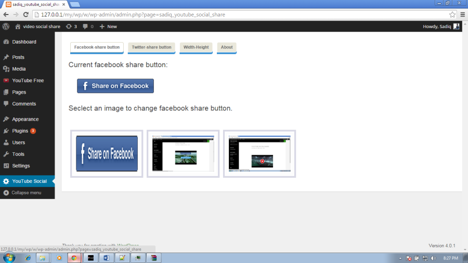Switch to Twitter-share button tab
This screenshot has width=468, height=263.
[x=151, y=47]
